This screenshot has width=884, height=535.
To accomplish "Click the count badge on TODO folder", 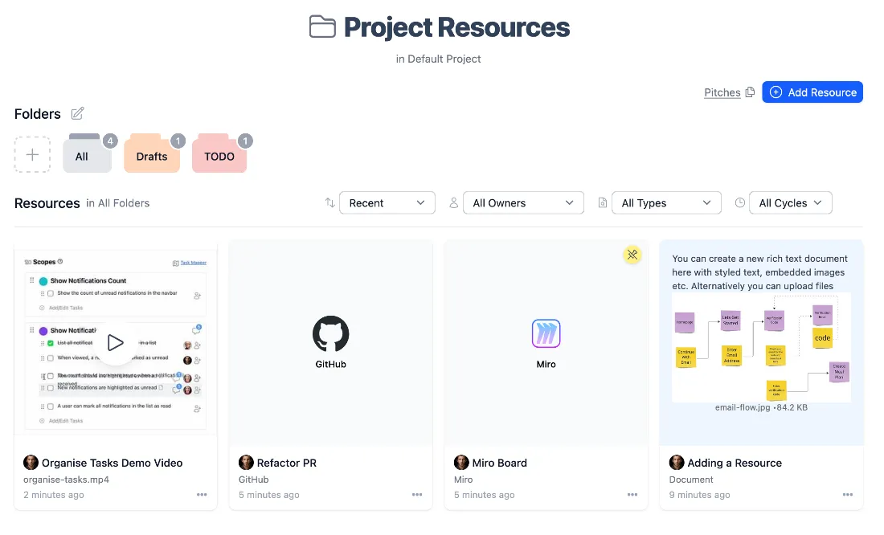I will point(245,141).
